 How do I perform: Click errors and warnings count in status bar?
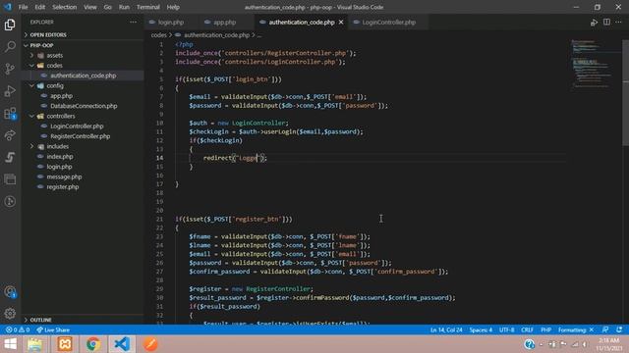click(x=18, y=329)
